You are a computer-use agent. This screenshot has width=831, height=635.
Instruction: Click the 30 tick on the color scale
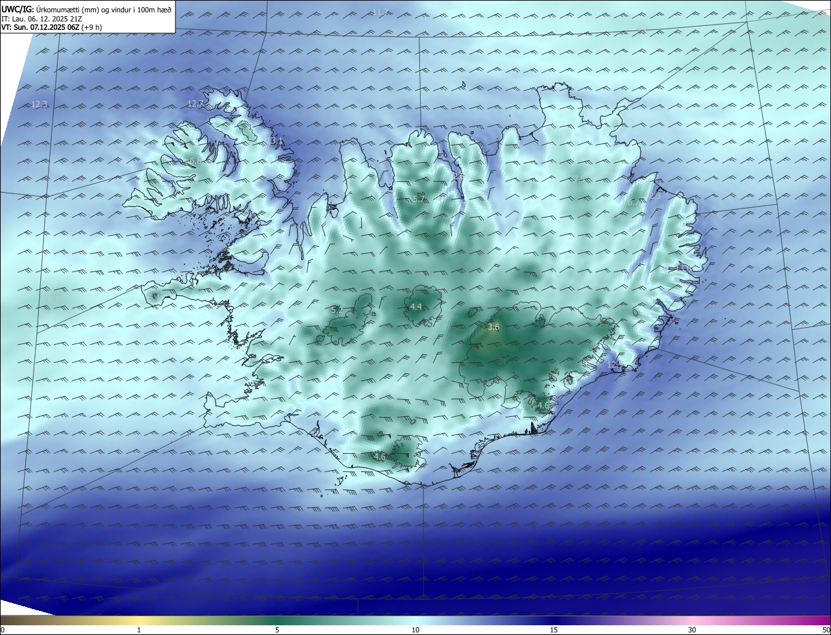692,630
